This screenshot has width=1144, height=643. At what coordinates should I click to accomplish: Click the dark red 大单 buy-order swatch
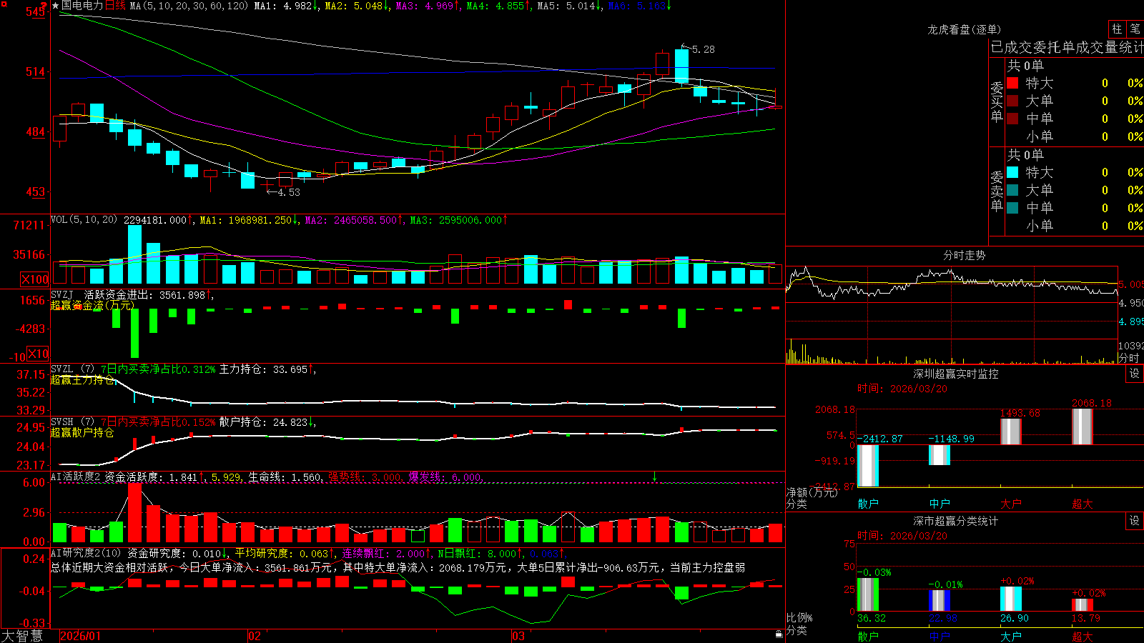click(x=1012, y=101)
